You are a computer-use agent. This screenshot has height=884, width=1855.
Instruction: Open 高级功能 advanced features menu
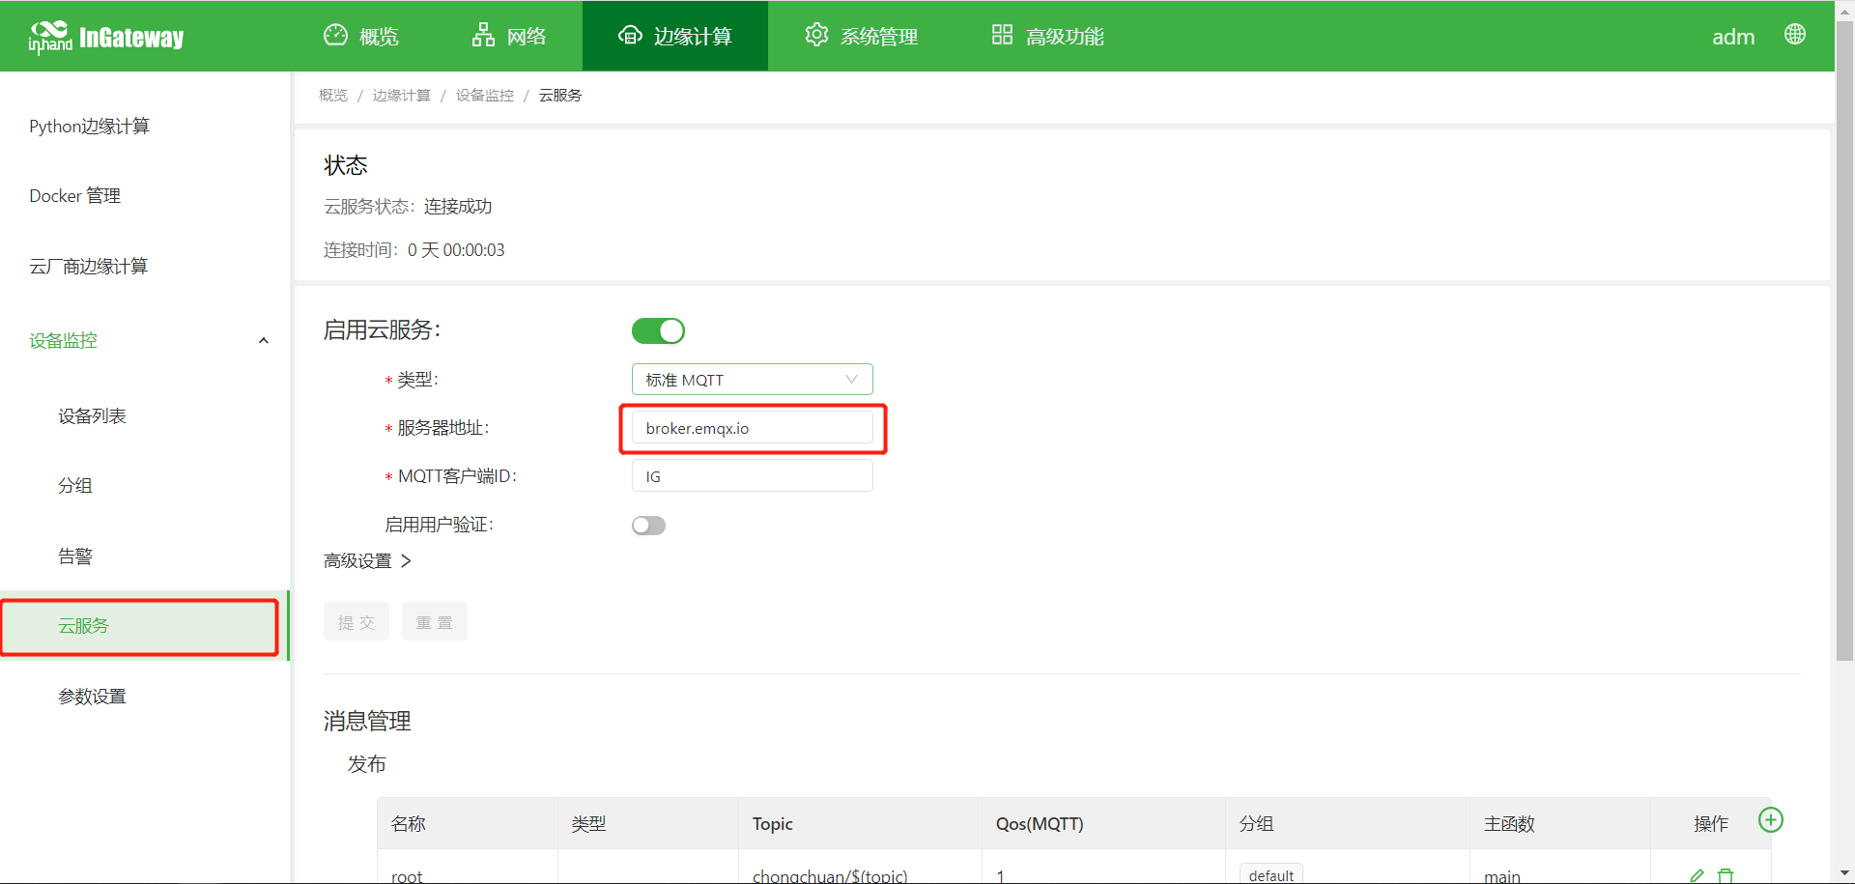pos(1047,37)
